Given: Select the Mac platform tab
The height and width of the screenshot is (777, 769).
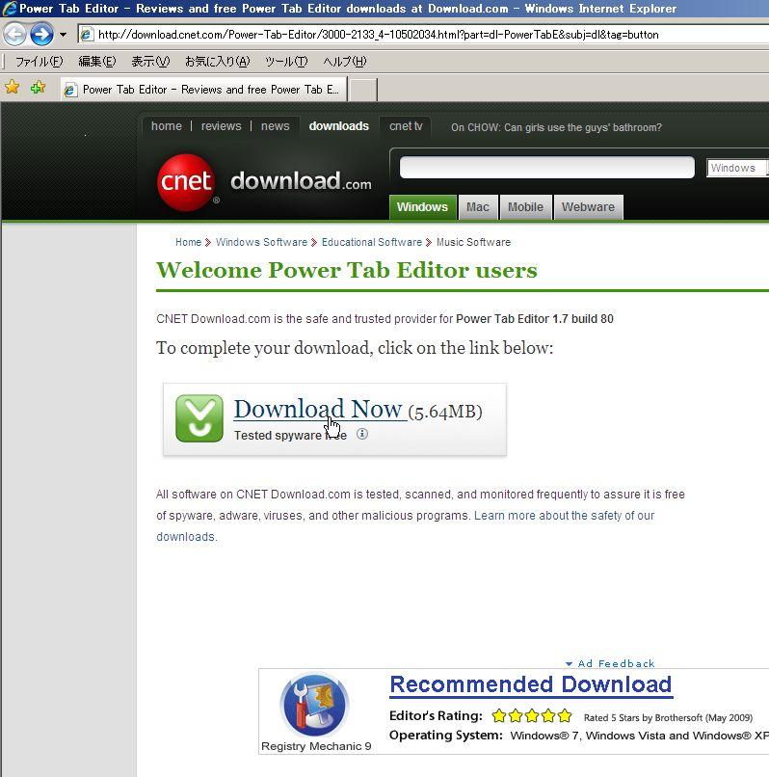Looking at the screenshot, I should click(478, 207).
